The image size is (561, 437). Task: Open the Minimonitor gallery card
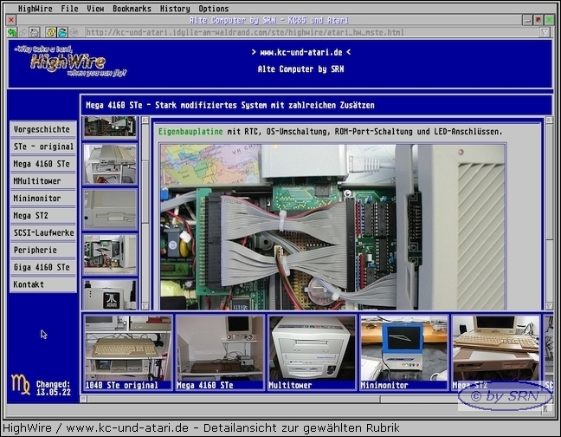pyautogui.click(x=404, y=353)
